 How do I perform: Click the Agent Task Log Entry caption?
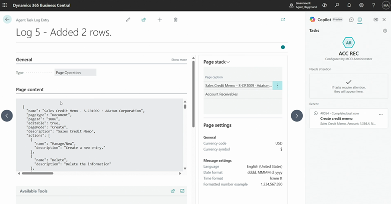(x=33, y=20)
